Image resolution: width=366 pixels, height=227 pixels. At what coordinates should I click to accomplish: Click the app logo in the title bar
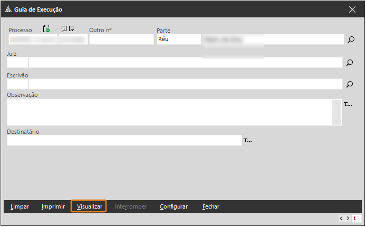(x=8, y=9)
